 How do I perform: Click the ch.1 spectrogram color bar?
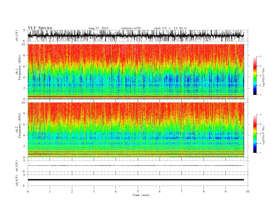255,76
